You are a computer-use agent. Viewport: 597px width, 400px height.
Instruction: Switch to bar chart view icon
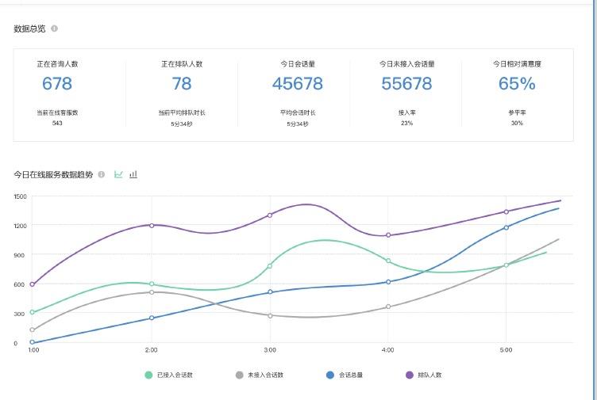(133, 174)
